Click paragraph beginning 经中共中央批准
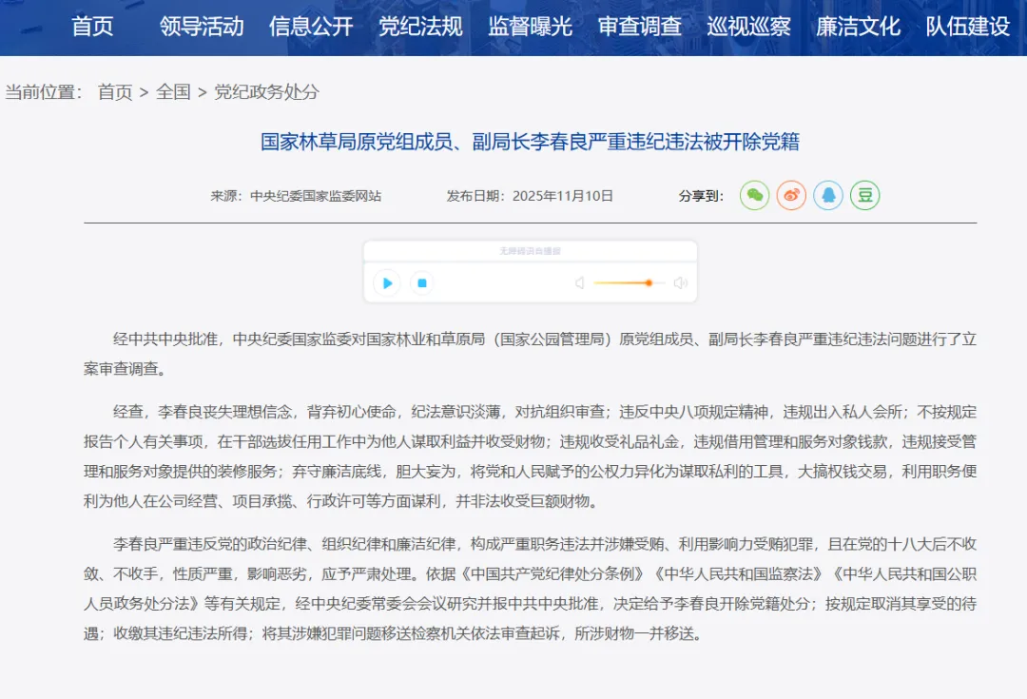The width and height of the screenshot is (1027, 699). point(530,354)
